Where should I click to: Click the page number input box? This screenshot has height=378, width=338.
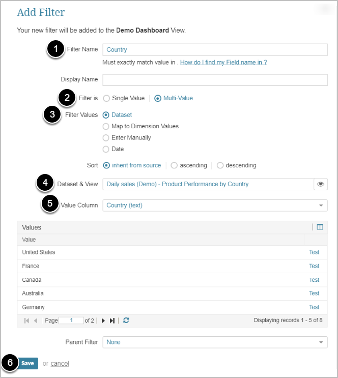(x=71, y=321)
